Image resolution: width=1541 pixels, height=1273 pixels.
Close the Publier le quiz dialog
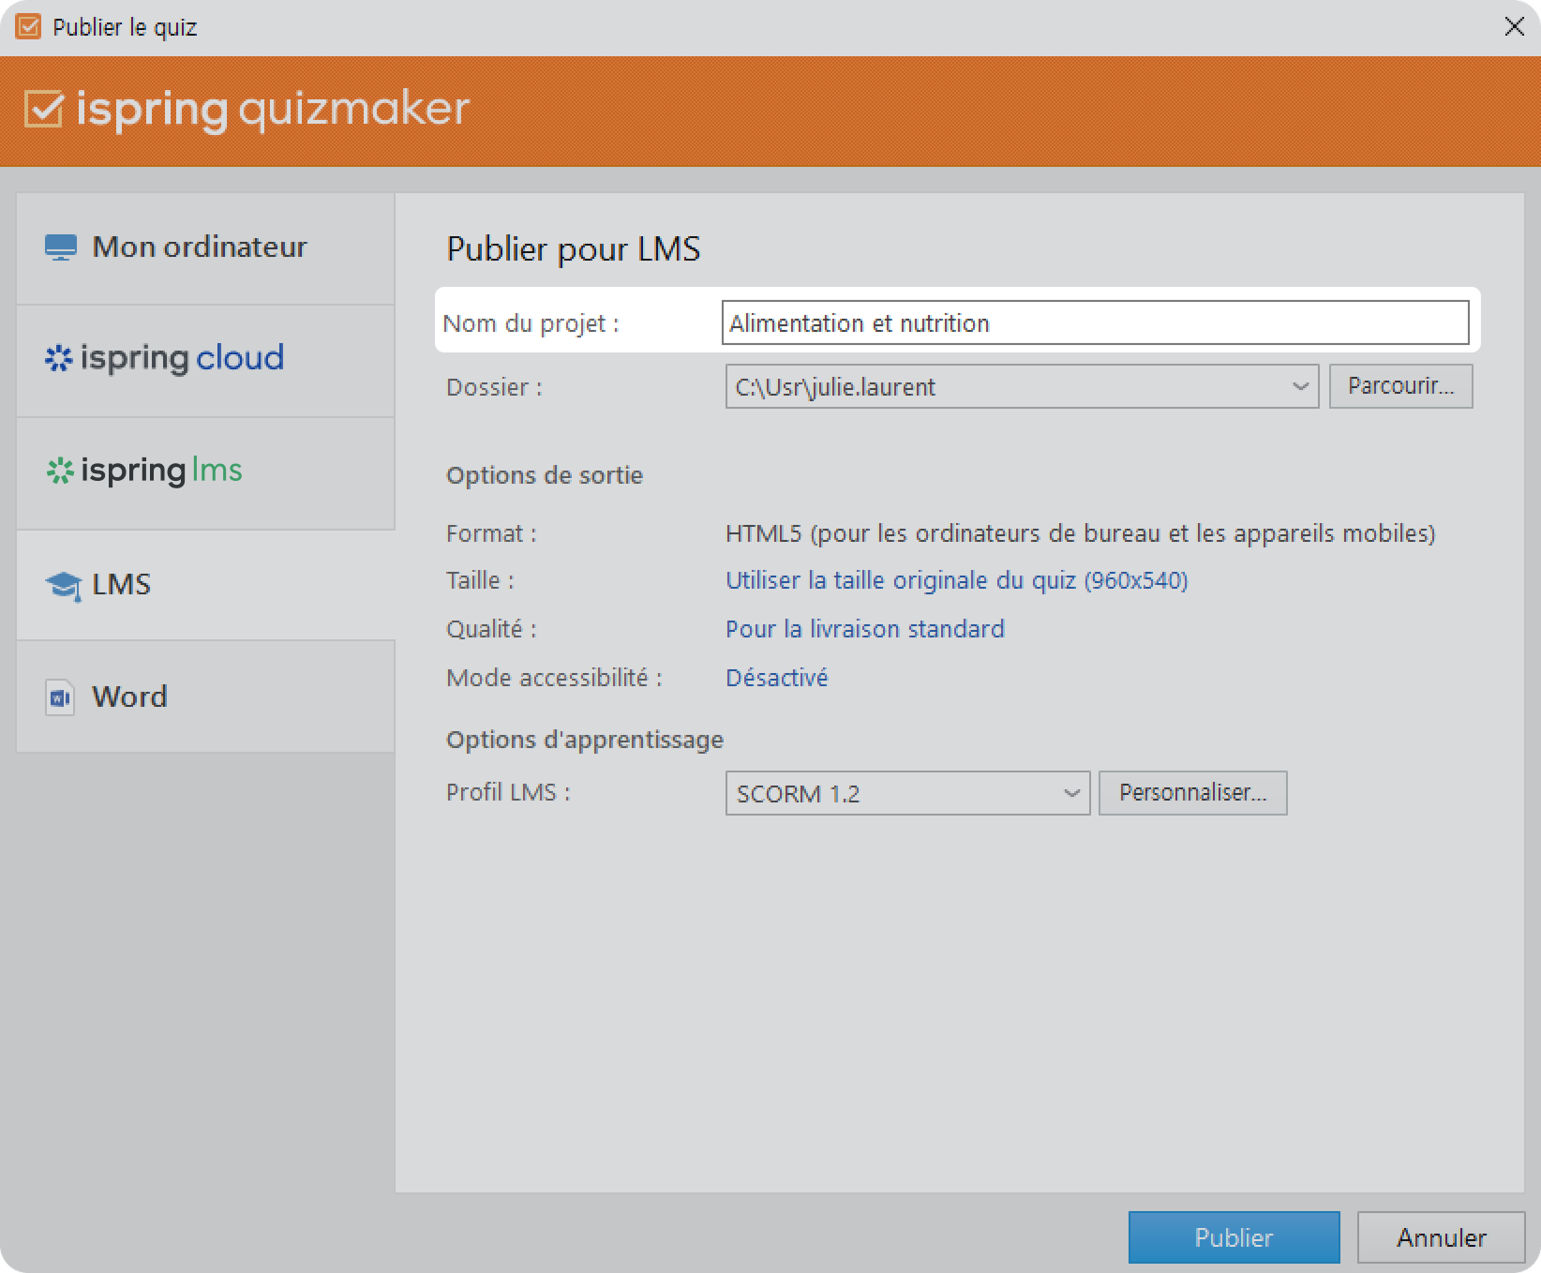1514,27
